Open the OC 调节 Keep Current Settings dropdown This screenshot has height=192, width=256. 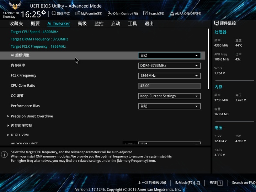(169, 96)
